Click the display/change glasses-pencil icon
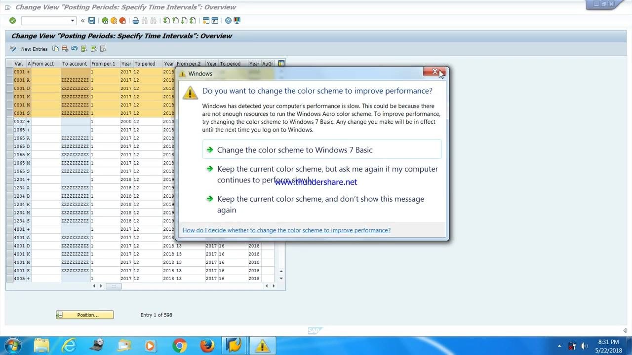 (13, 49)
